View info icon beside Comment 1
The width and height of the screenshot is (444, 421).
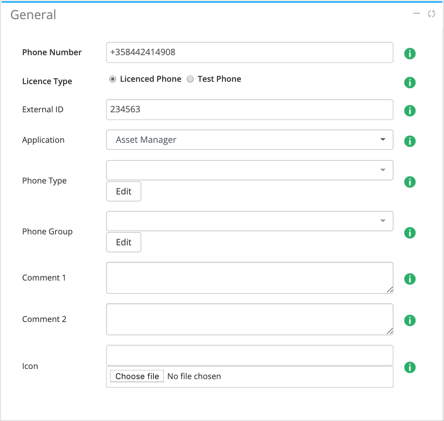[x=410, y=279]
